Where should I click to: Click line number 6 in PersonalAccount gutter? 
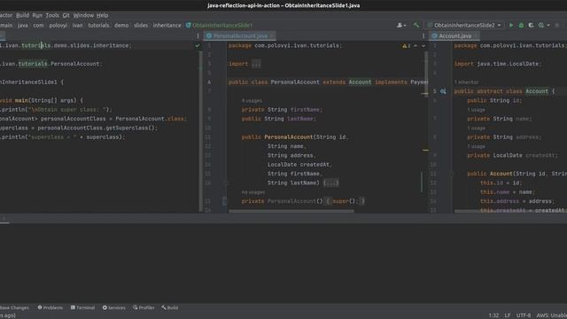coord(209,82)
